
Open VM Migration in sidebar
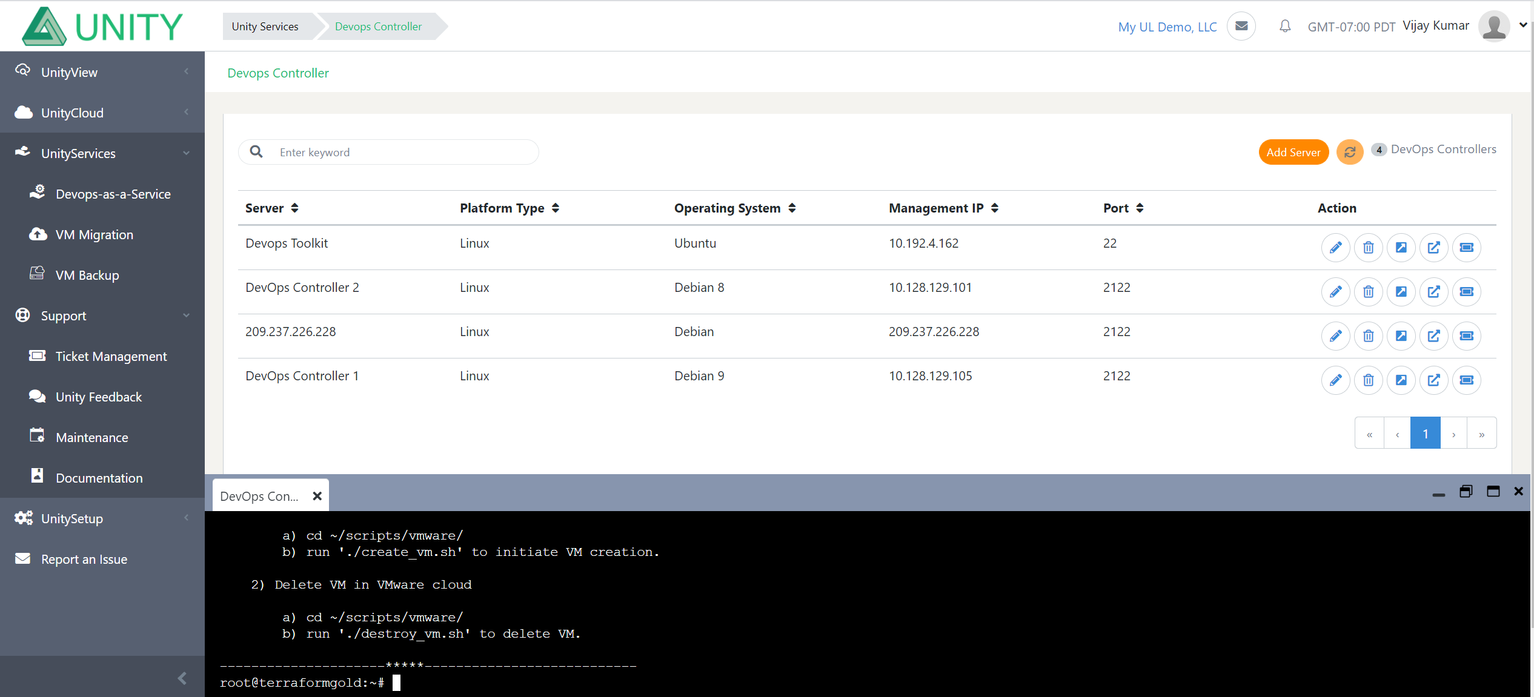pos(94,234)
